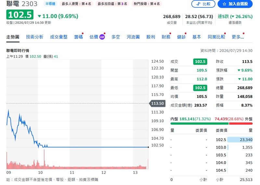Click the 昨收 value 113.5
The height and width of the screenshot is (185, 260).
tap(247, 62)
